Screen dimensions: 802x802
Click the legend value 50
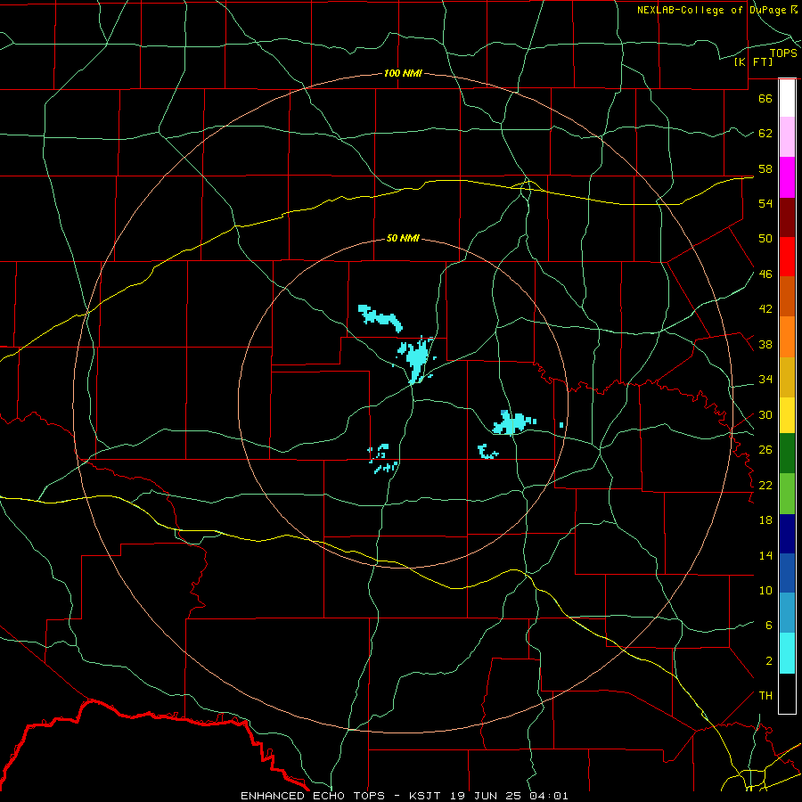(x=765, y=239)
